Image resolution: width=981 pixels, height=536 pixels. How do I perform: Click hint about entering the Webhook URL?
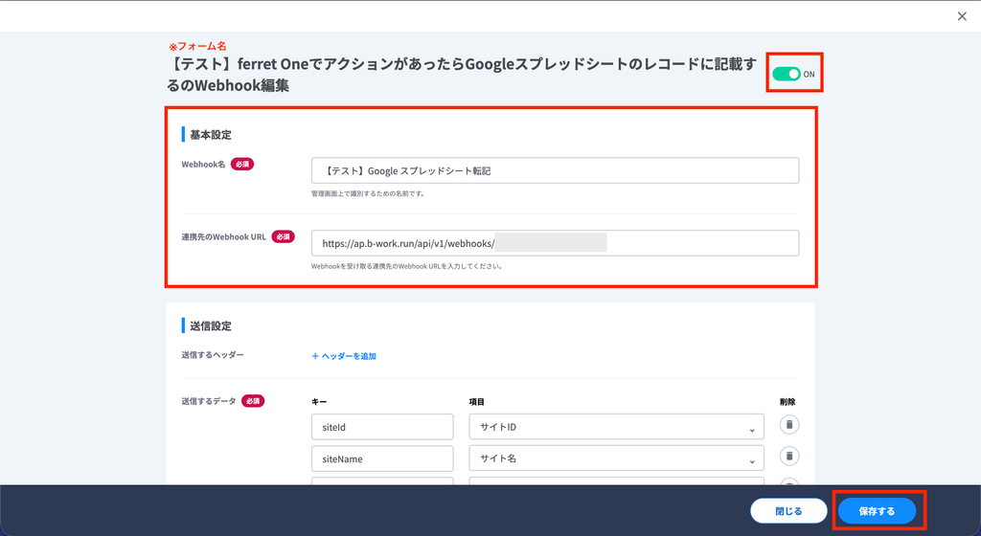point(406,266)
